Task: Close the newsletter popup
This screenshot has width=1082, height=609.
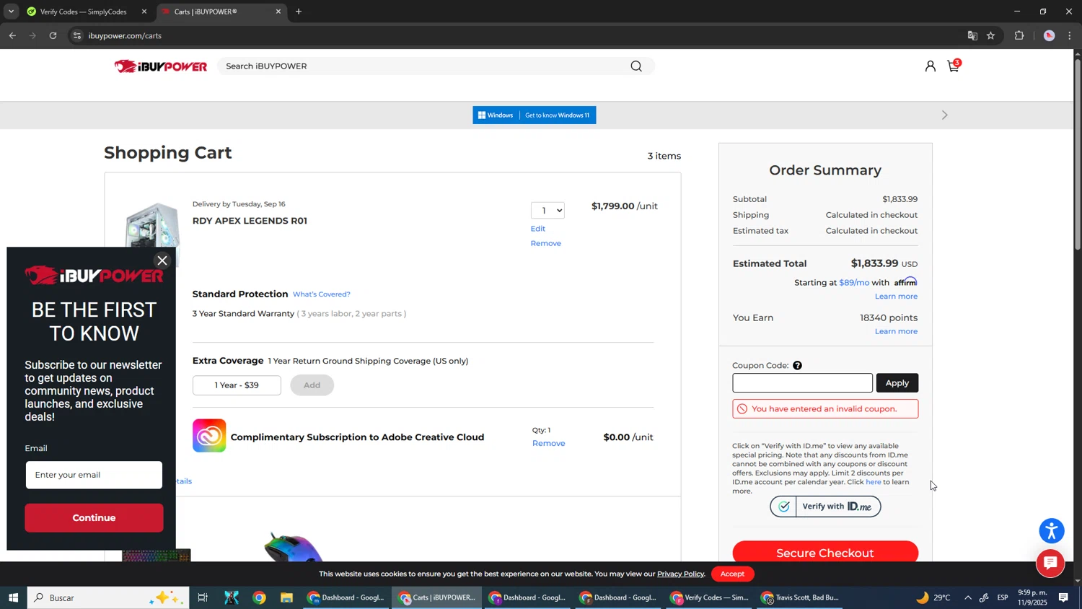Action: 162,260
